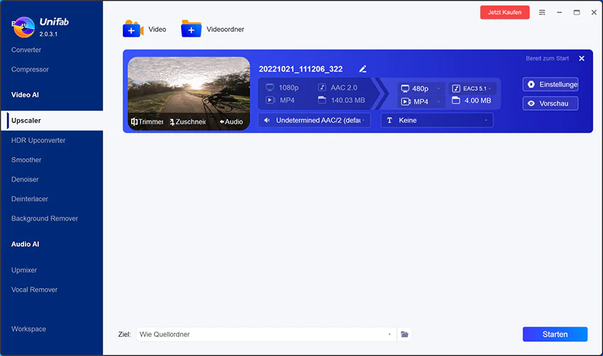This screenshot has width=603, height=356.
Task: Open the EAC3 5.1 audio dropdown
Action: (472, 89)
